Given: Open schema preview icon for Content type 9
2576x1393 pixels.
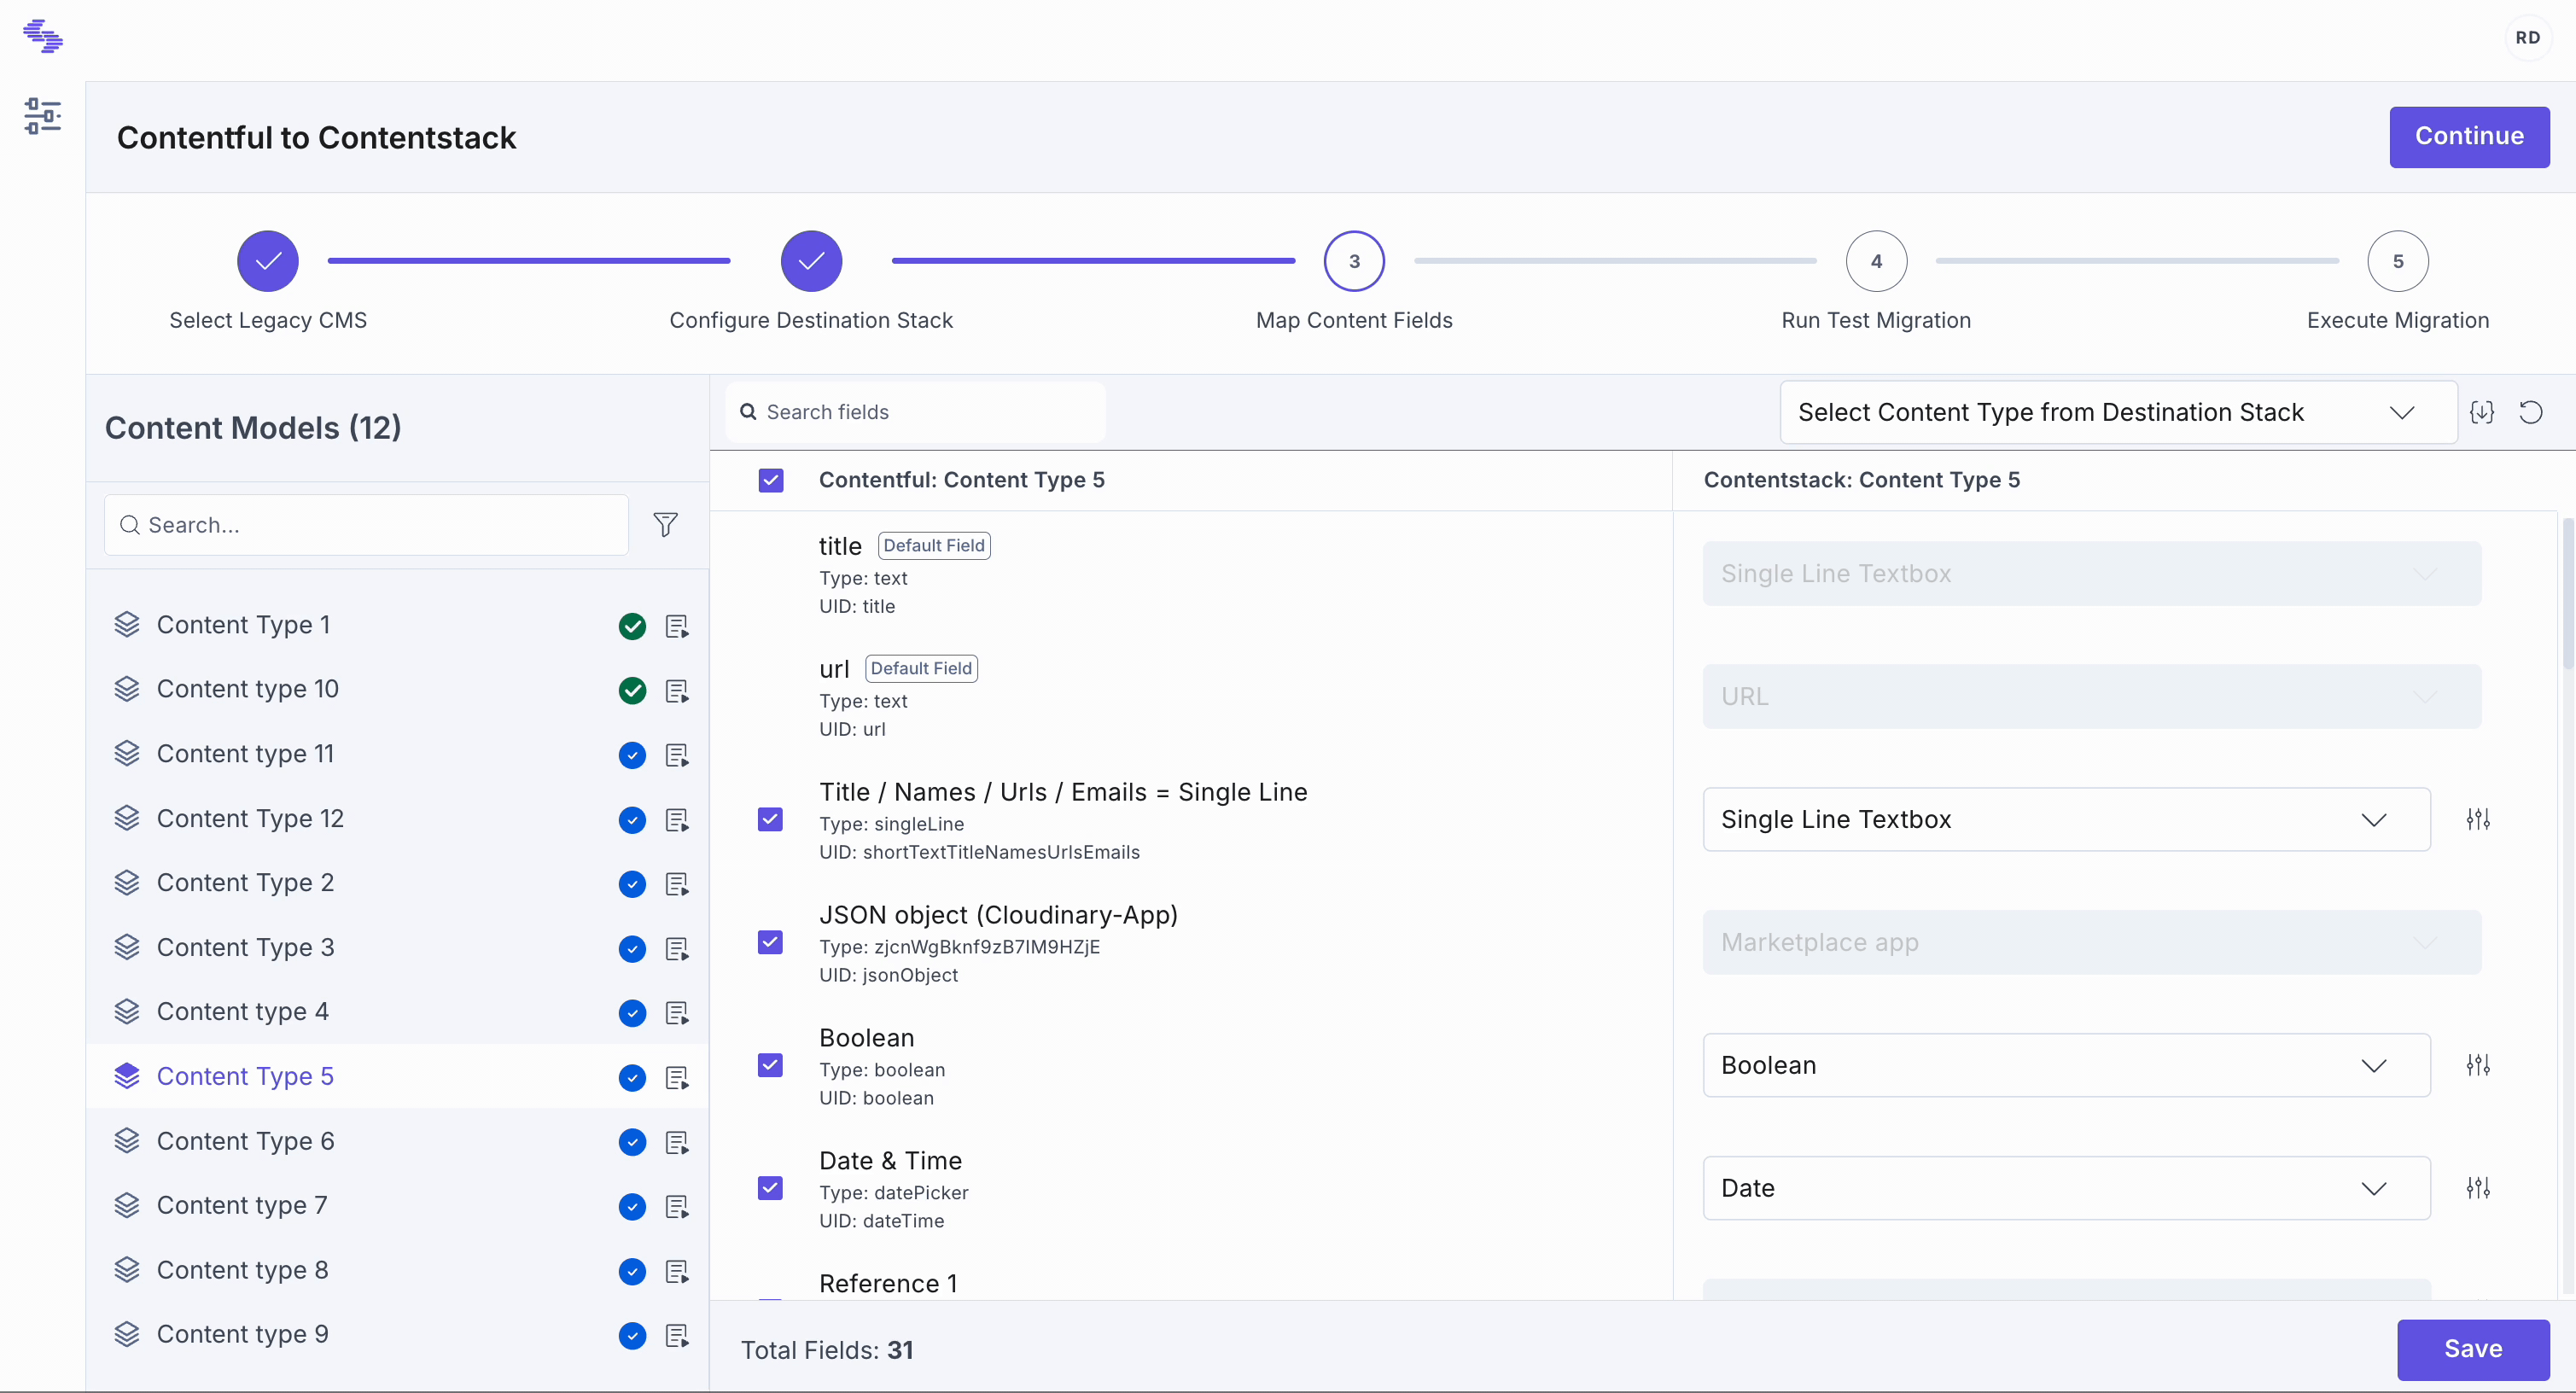Looking at the screenshot, I should (677, 1336).
